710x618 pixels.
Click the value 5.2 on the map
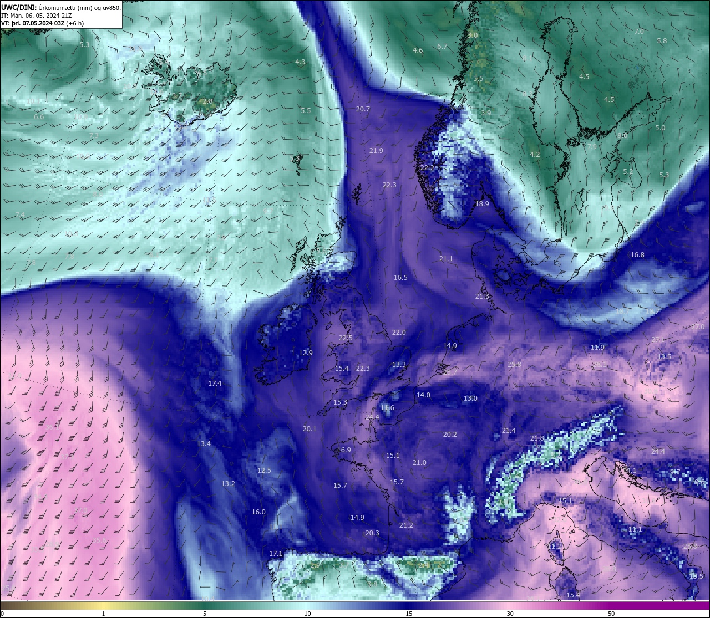(x=628, y=172)
